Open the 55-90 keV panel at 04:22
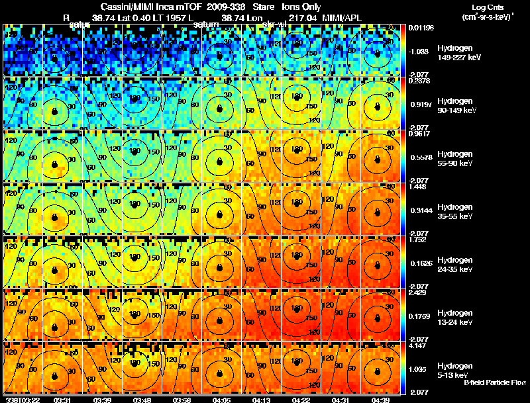The image size is (530, 403). coord(301,156)
